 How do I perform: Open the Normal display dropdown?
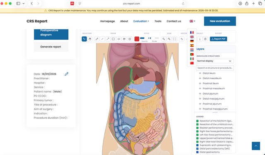pos(215,61)
